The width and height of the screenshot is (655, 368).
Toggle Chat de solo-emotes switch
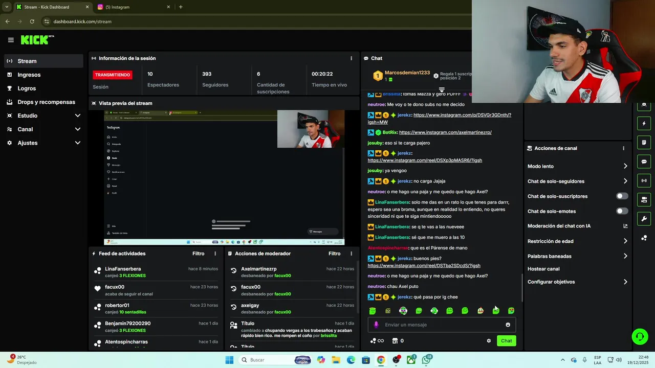pyautogui.click(x=622, y=211)
